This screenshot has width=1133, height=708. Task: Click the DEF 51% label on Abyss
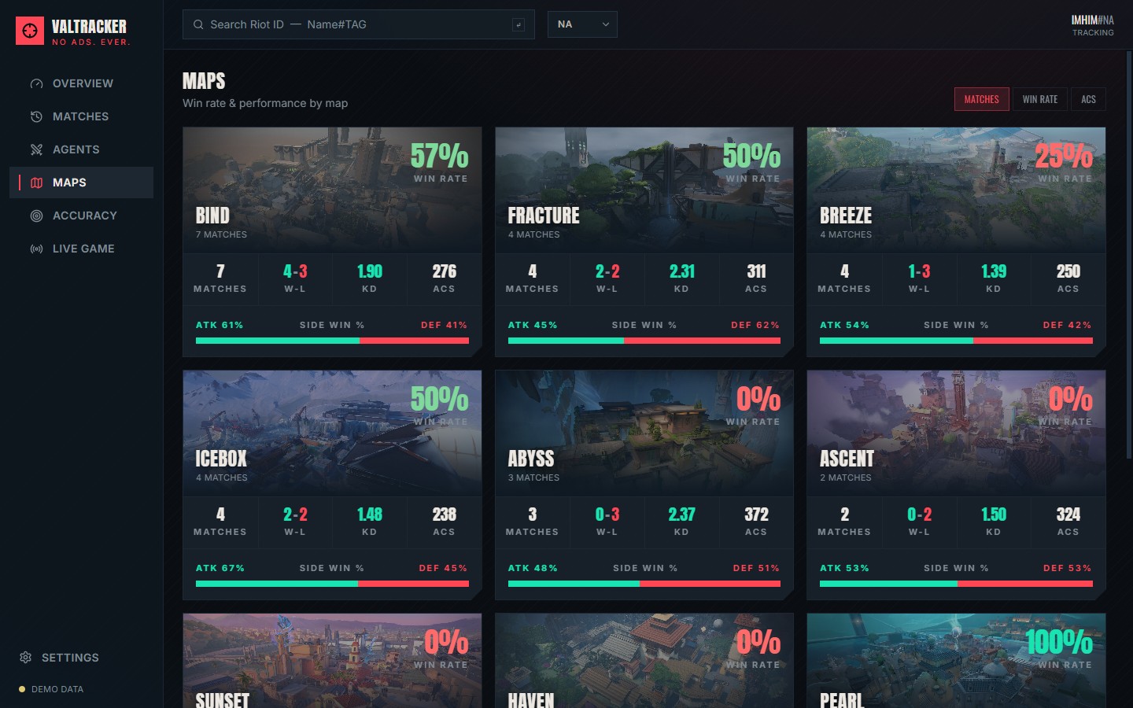pyautogui.click(x=756, y=568)
